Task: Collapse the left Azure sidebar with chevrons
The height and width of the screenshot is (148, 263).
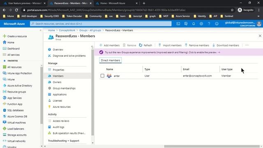Action: 40,30
